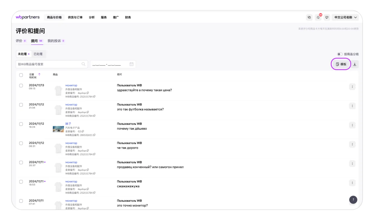
Task: Click the feedback speech bubble icon
Action: tap(327, 17)
